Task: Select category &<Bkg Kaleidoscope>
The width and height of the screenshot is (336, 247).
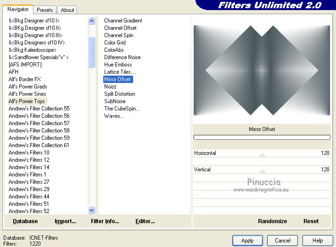Action: [32, 50]
